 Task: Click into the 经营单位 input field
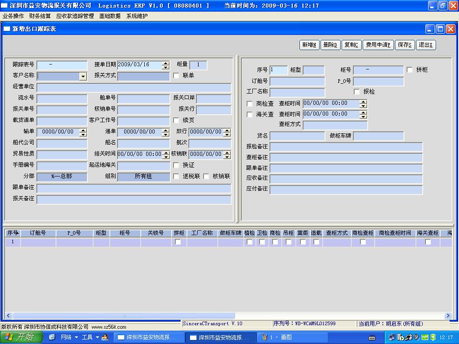point(134,87)
